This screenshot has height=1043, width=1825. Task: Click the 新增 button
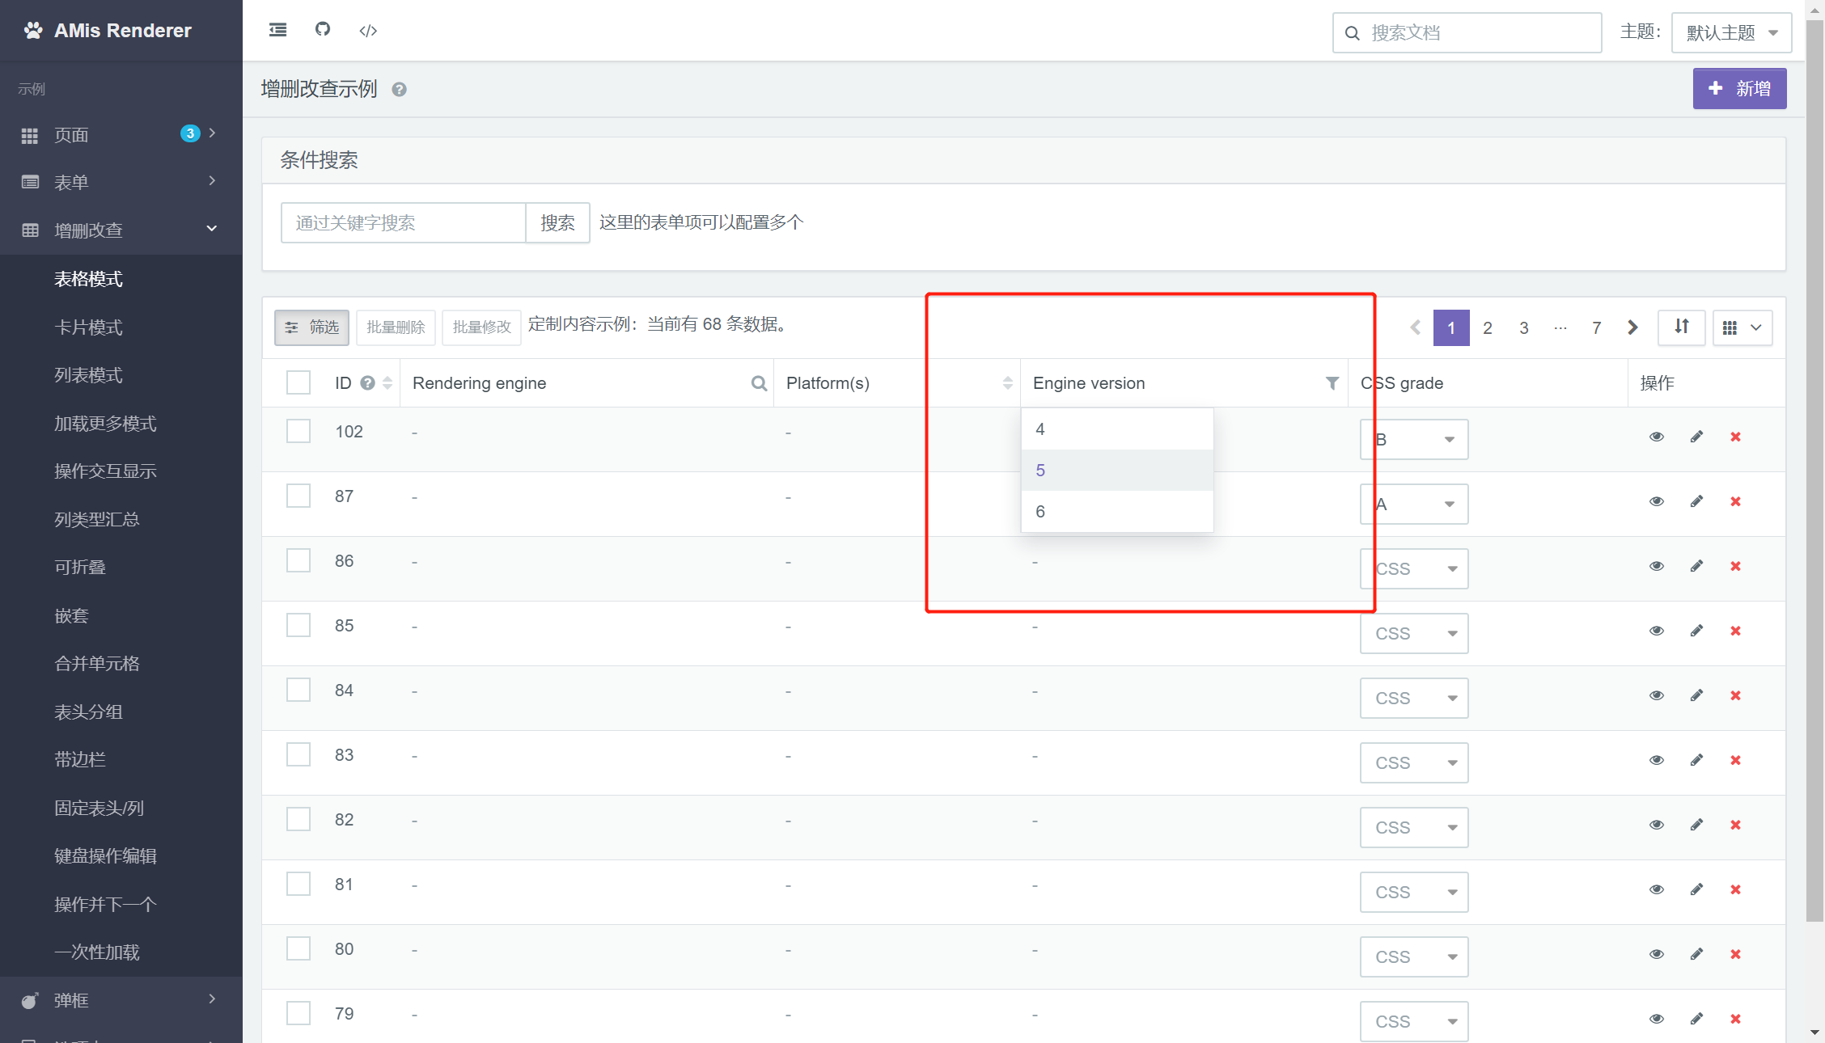tap(1739, 88)
